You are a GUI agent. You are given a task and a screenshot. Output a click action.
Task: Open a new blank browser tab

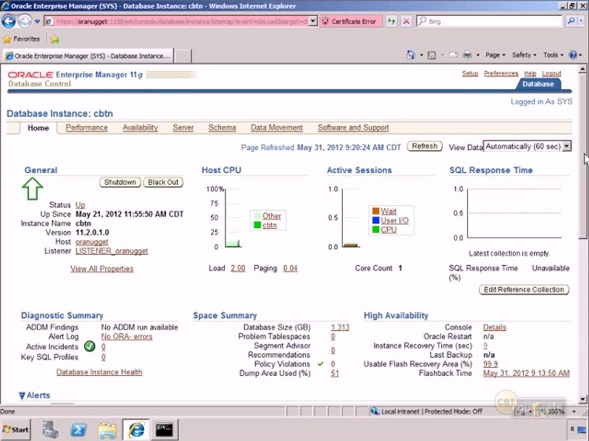(183, 56)
